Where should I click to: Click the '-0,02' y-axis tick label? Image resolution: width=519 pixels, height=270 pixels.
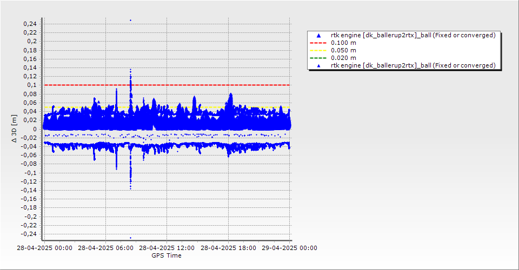pos(29,138)
